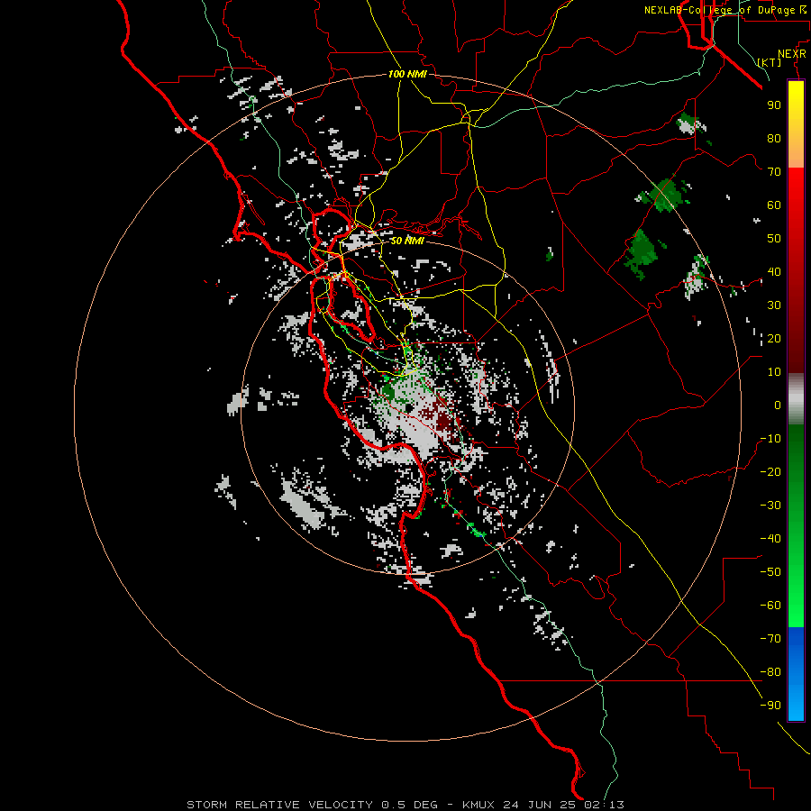Click the -90 value on the velocity scale
Viewport: 811px width, 811px height.
pos(770,706)
